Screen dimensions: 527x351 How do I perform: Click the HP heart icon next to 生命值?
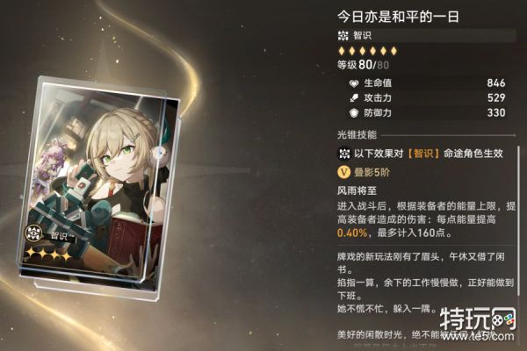click(x=354, y=83)
